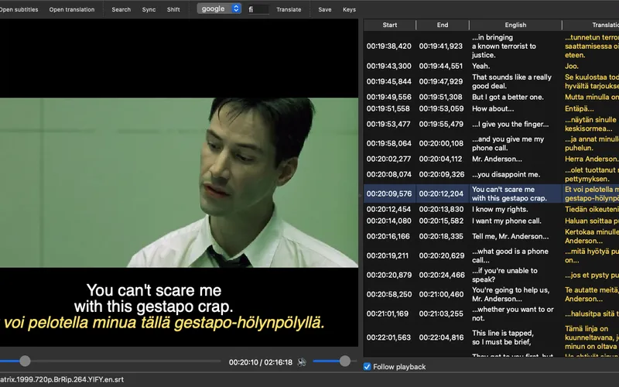Open the google translation engine dropdown

pos(219,9)
